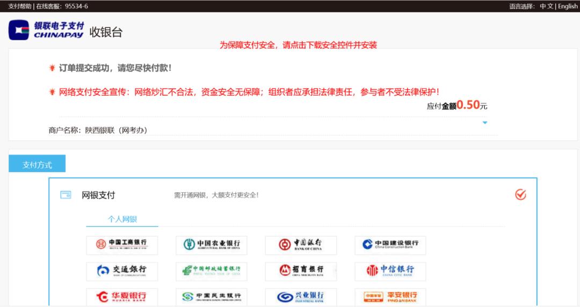580x307 pixels.
Task: Click the 在线客服: 95534-6 text
Action: point(62,6)
